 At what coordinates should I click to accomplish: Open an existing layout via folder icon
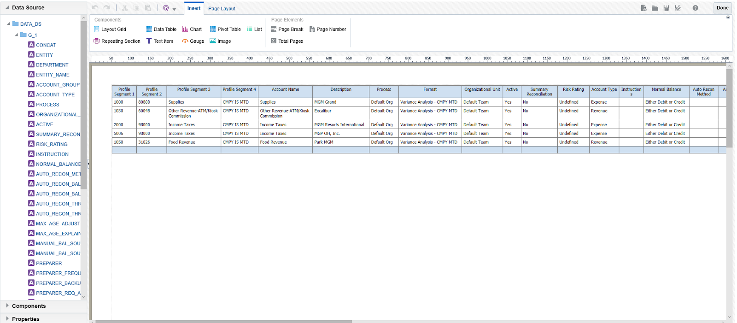[655, 8]
